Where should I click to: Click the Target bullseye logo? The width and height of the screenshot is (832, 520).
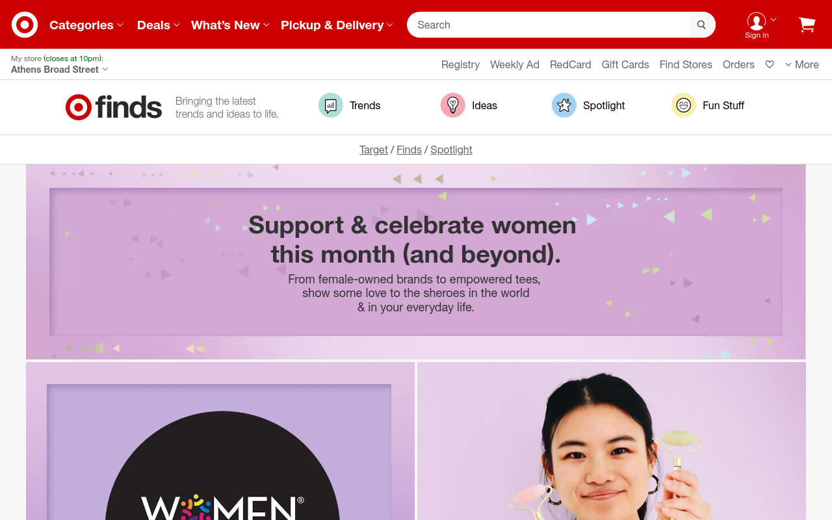click(x=25, y=25)
